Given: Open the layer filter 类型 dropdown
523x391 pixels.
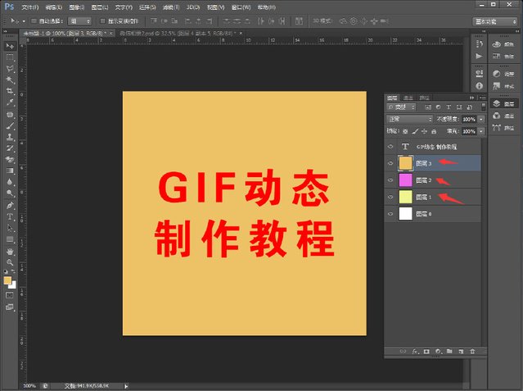Looking at the screenshot, I should (401, 107).
